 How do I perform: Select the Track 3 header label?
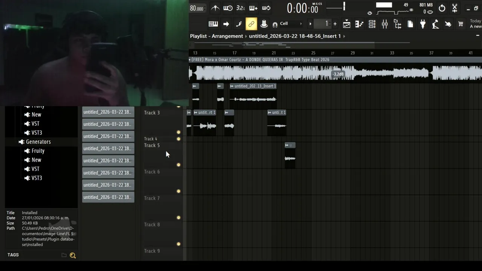coord(152,113)
